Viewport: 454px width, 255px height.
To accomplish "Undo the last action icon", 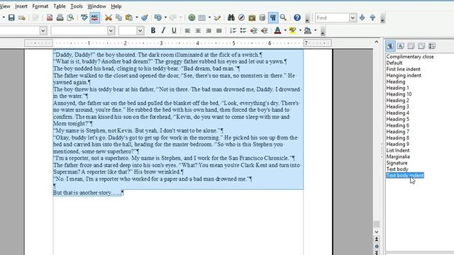I will pos(157,18).
